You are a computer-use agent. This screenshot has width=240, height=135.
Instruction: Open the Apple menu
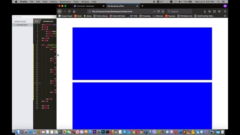[x=16, y=1]
